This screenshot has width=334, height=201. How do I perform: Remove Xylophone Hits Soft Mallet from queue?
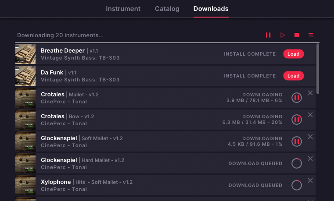(x=310, y=180)
